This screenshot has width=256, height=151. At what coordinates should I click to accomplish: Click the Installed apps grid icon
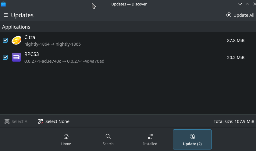pyautogui.click(x=150, y=136)
